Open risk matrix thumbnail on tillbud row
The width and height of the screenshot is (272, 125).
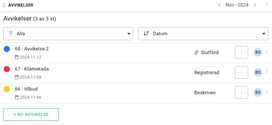(241, 92)
